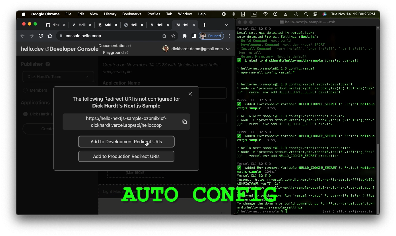Click the account avatar in Developer Console
The image size is (396, 236).
166,49
